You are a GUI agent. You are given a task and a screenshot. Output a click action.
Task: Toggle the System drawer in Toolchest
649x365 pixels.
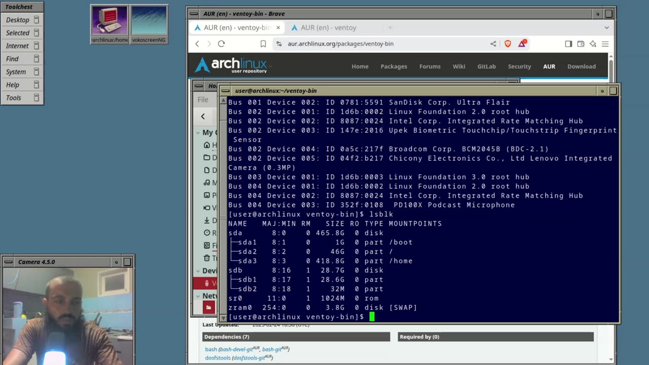point(37,71)
